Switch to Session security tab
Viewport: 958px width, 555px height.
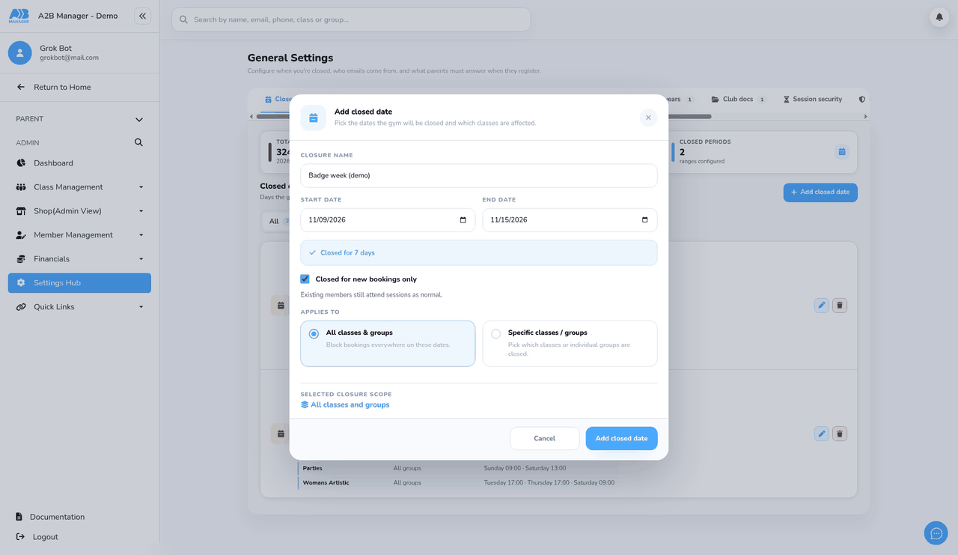pos(813,100)
